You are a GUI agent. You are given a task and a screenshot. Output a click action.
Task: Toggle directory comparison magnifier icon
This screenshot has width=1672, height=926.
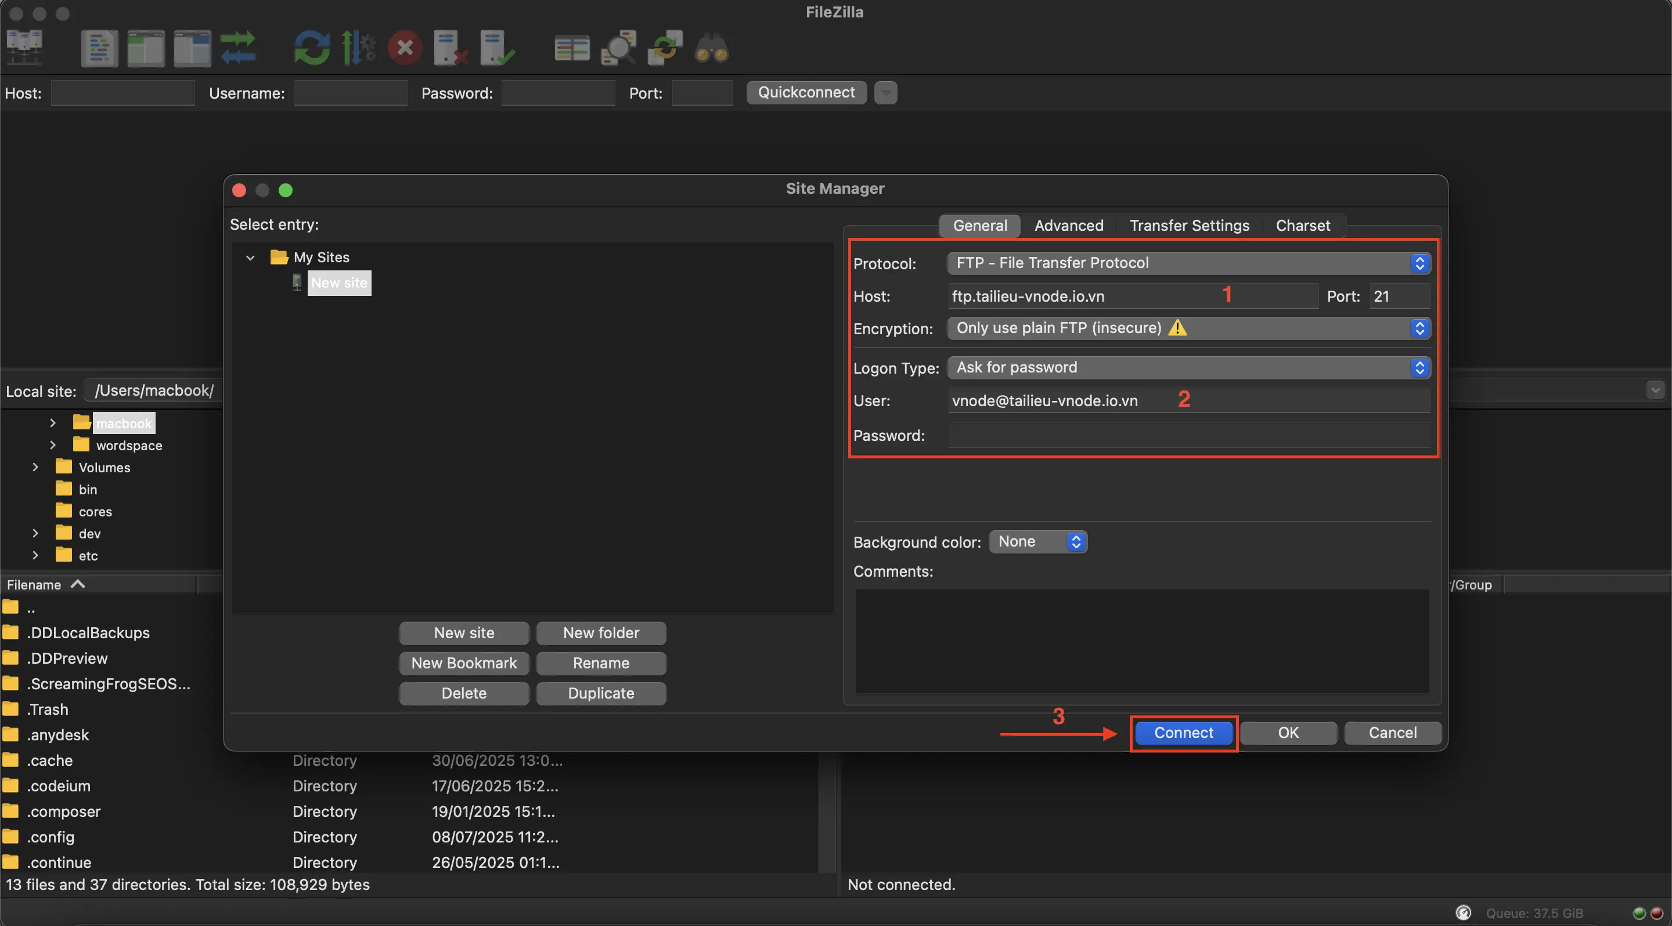pyautogui.click(x=618, y=48)
